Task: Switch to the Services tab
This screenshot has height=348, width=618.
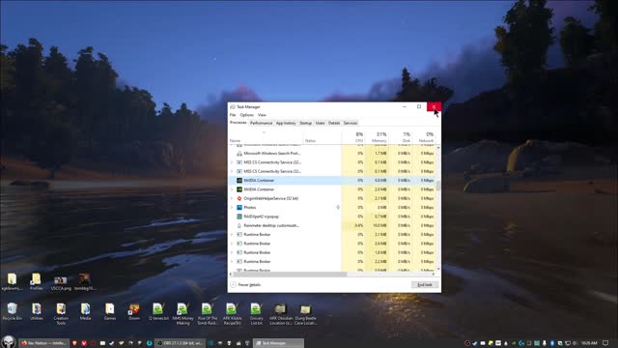Action: pos(350,123)
